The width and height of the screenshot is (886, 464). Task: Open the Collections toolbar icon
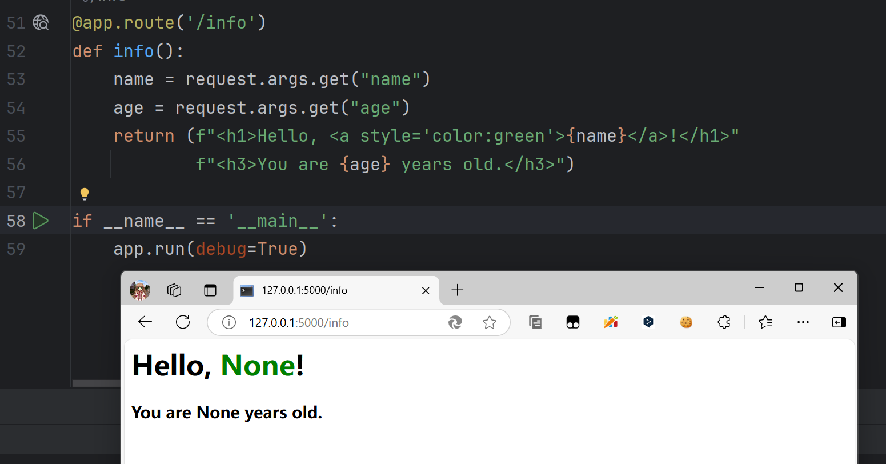coord(535,322)
